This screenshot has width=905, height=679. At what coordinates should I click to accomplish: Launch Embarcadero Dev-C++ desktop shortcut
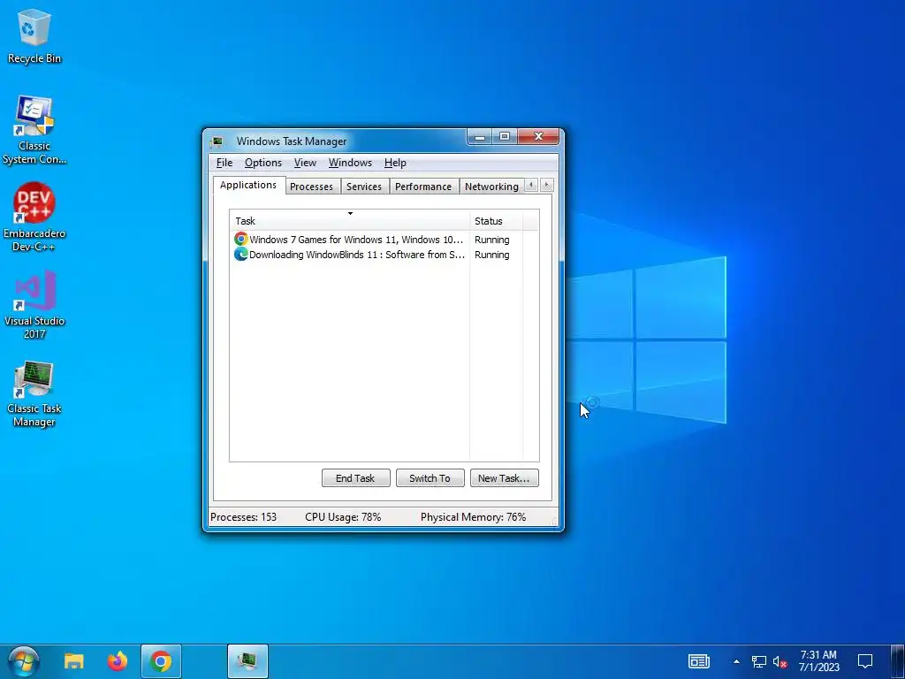click(x=34, y=217)
